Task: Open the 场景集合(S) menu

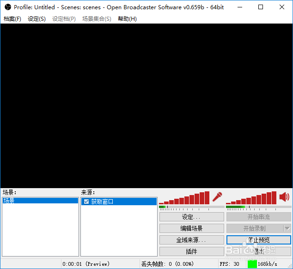Action: coord(97,19)
